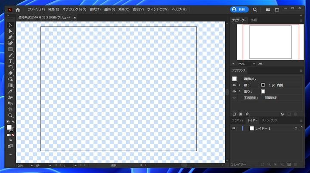The image size is (310, 173).
Task: Click the white Fill box in toolbar
Action: click(x=9, y=127)
